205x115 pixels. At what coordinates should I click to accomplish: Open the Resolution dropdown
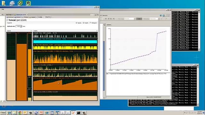pos(154,19)
